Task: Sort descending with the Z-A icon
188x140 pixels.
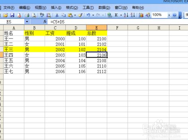Action: pos(133,15)
